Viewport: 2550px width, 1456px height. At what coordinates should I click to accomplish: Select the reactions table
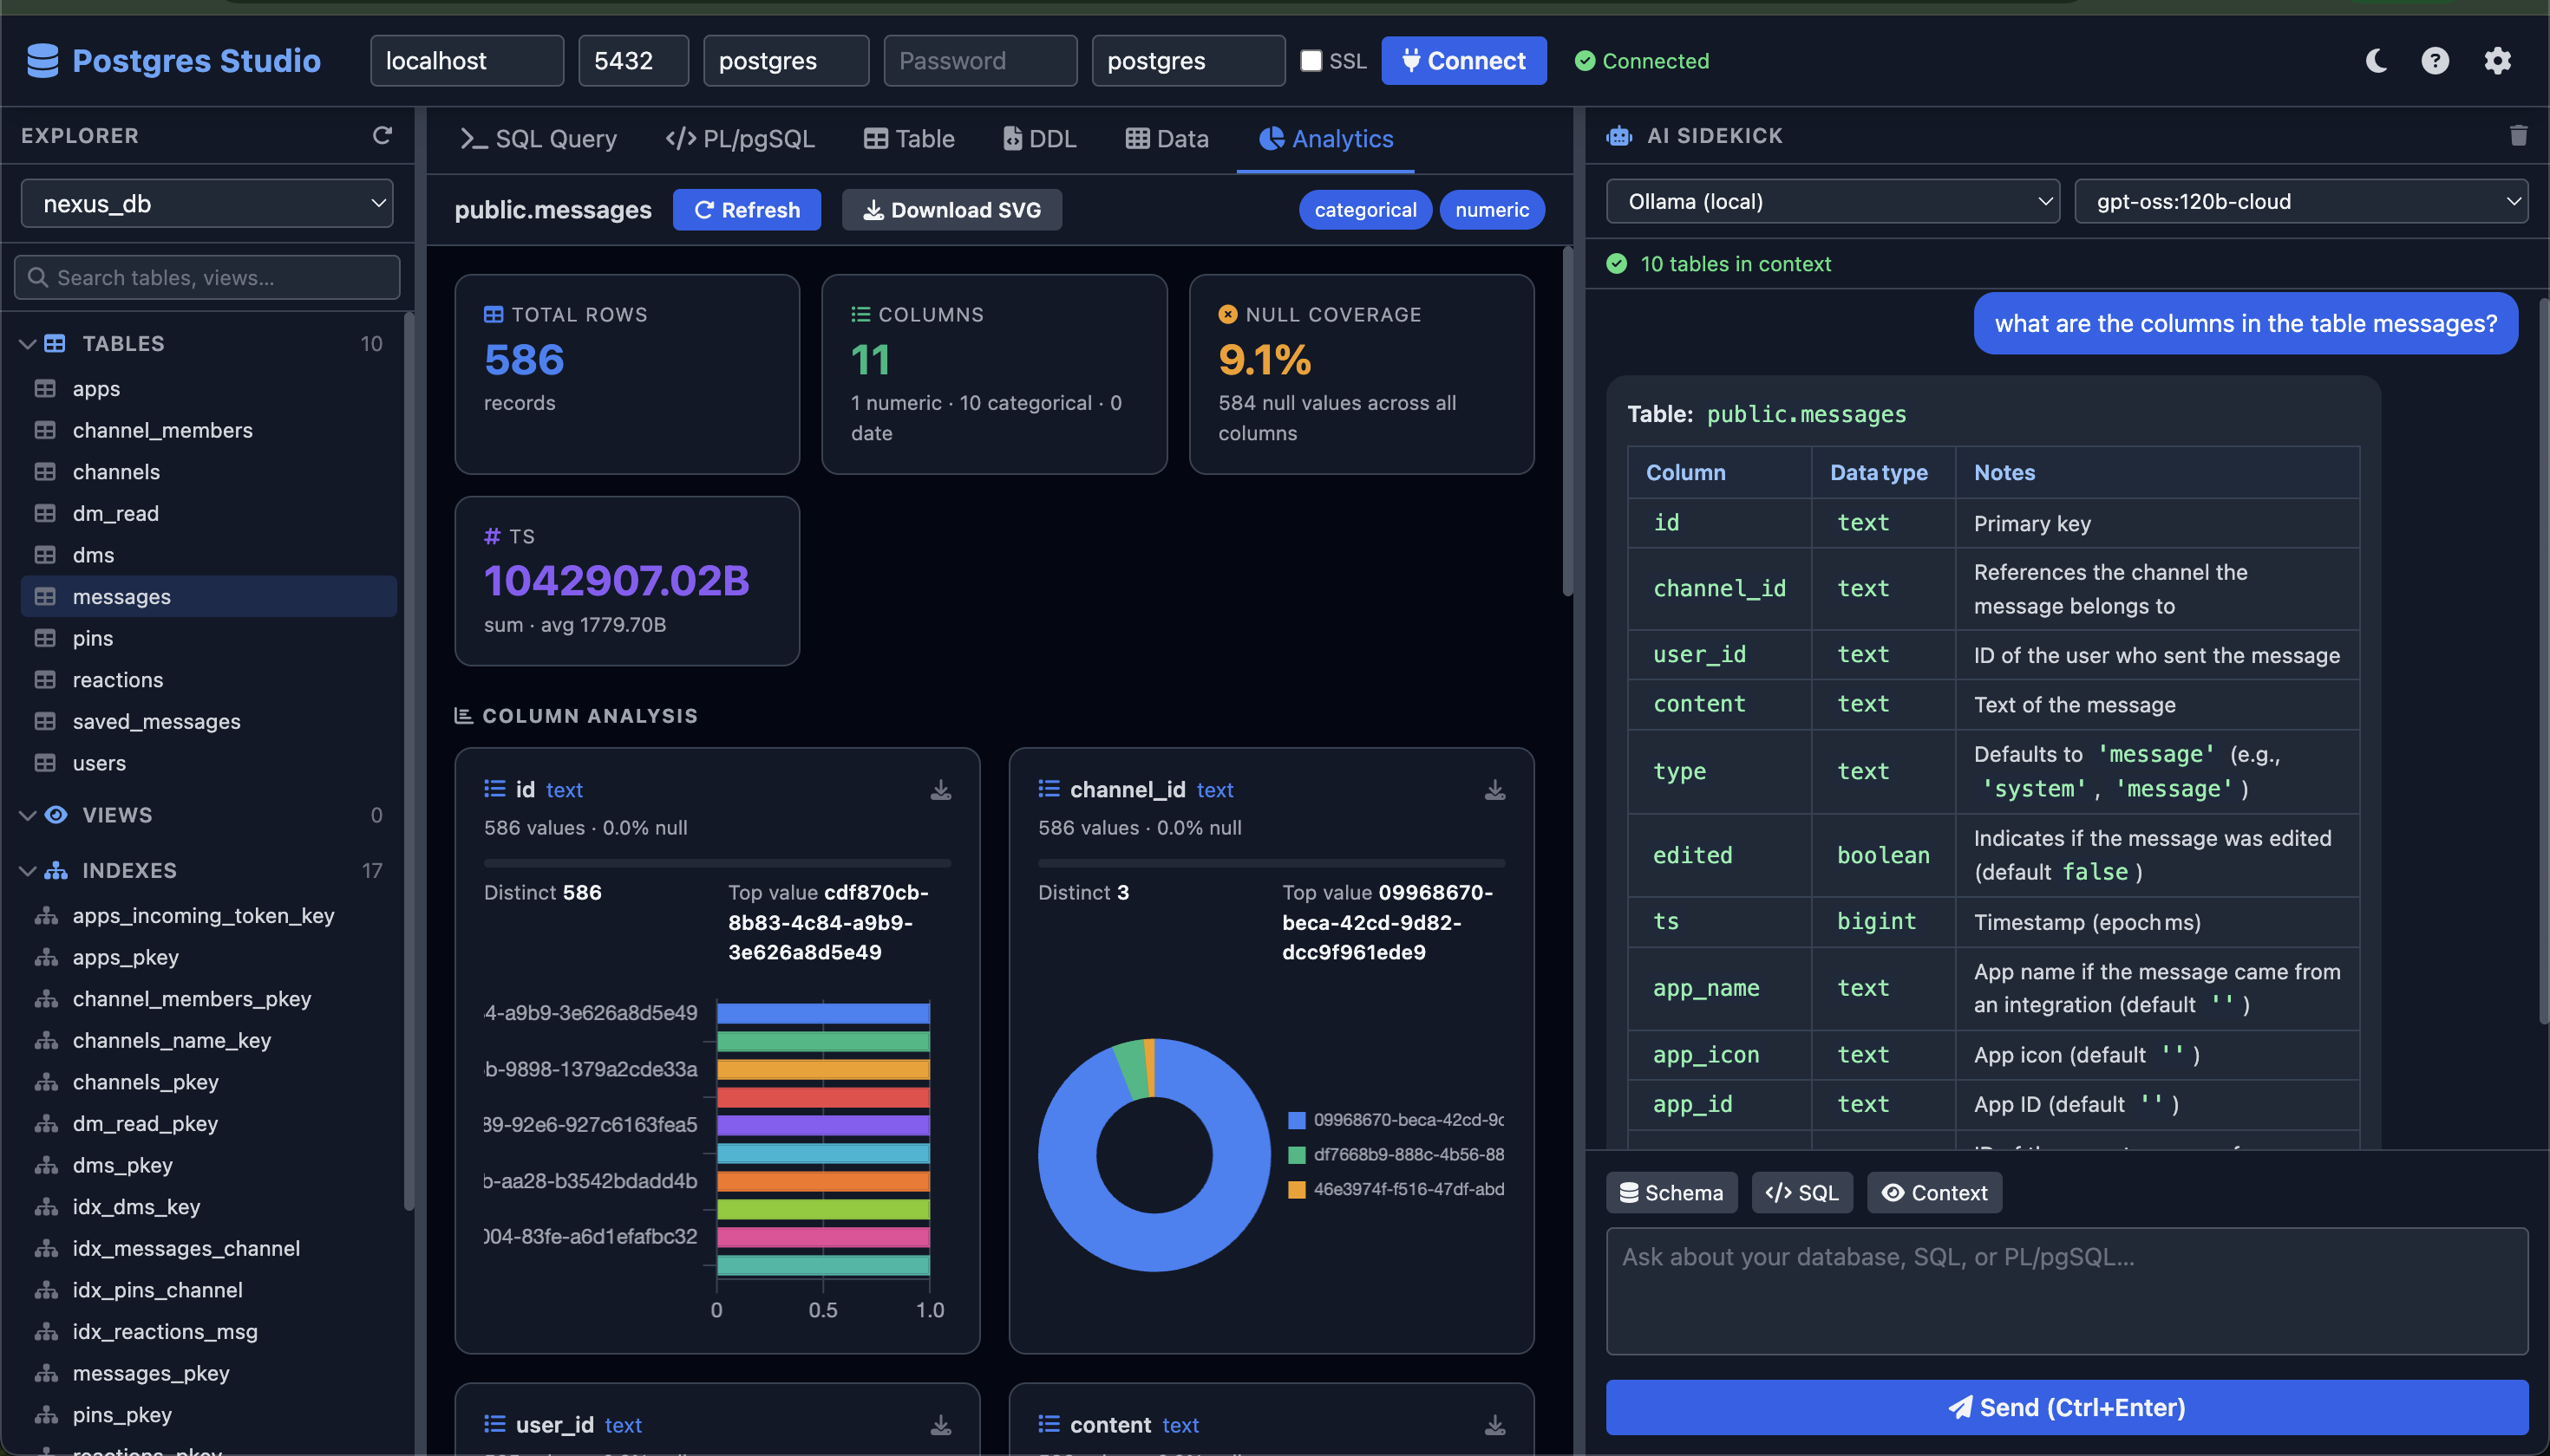[x=208, y=680]
